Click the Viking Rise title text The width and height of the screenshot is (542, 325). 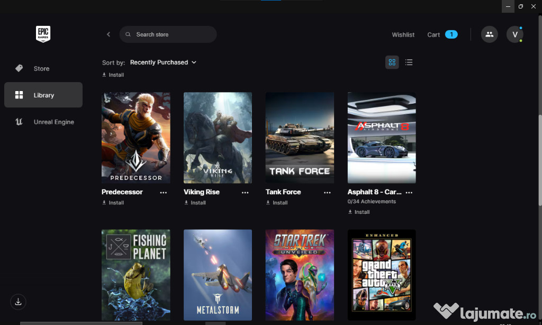tap(202, 192)
